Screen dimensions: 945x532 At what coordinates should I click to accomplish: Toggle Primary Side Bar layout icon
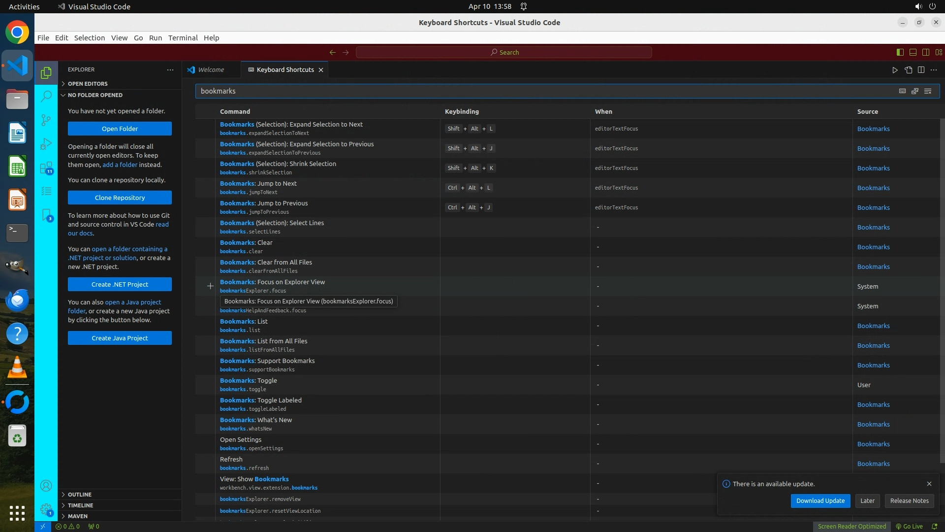click(x=900, y=52)
